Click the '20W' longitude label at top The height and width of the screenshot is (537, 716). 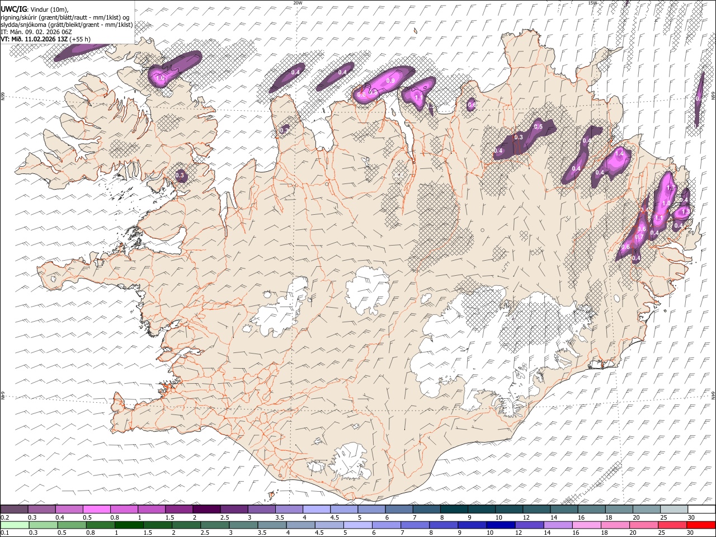point(298,3)
